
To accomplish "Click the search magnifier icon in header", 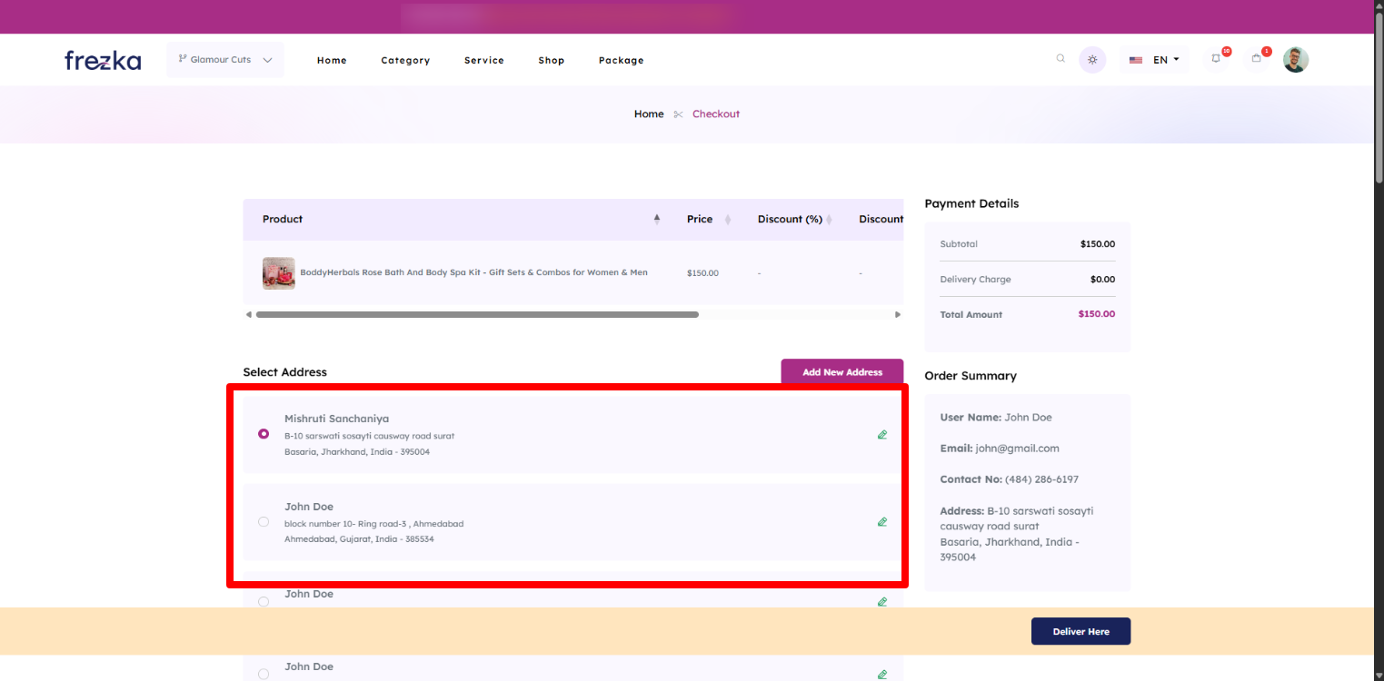I will pos(1060,59).
